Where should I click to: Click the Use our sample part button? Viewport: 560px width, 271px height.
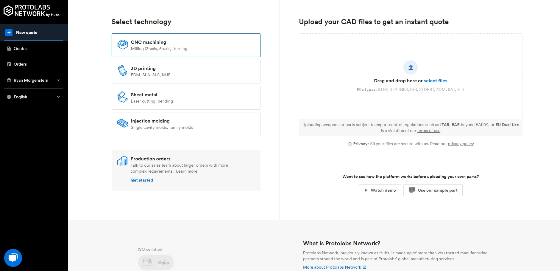tap(433, 190)
